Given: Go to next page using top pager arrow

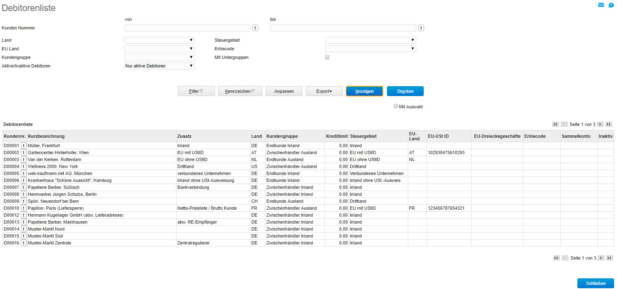Looking at the screenshot, I should (x=600, y=124).
